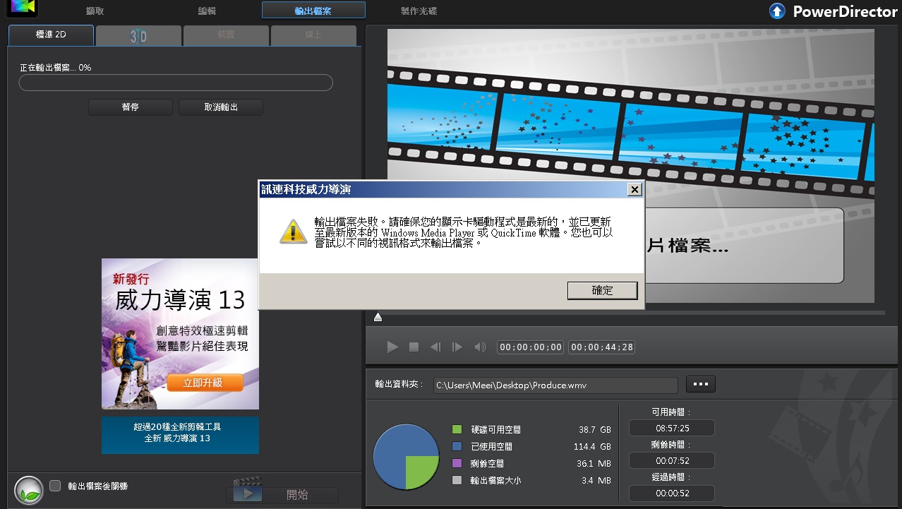Click the 超過20種全新剪輯工具 banner

[180, 435]
